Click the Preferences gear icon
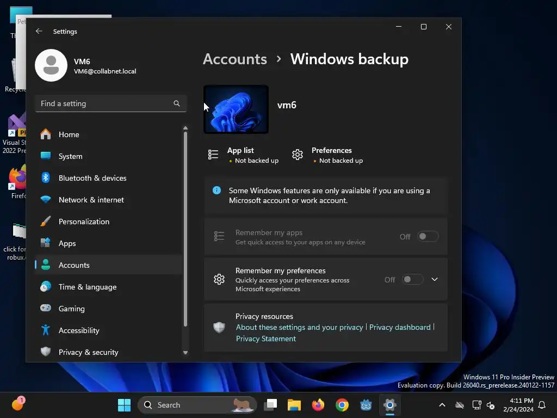This screenshot has width=557, height=418. click(x=298, y=155)
